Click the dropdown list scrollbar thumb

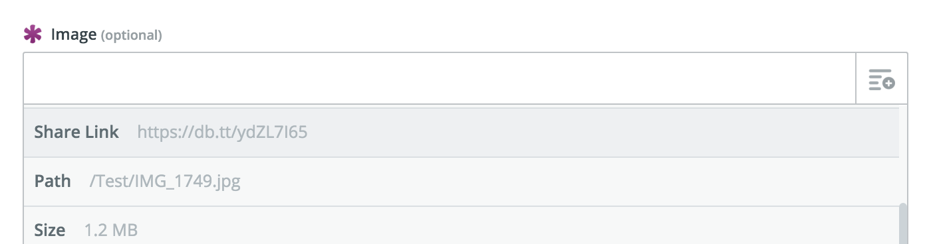[903, 224]
